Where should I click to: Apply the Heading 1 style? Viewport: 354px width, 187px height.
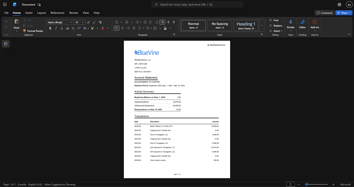tap(246, 25)
